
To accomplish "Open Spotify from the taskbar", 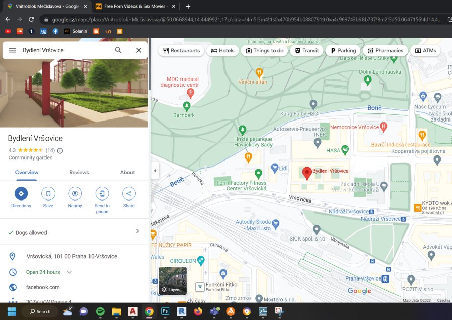I will pos(100,311).
